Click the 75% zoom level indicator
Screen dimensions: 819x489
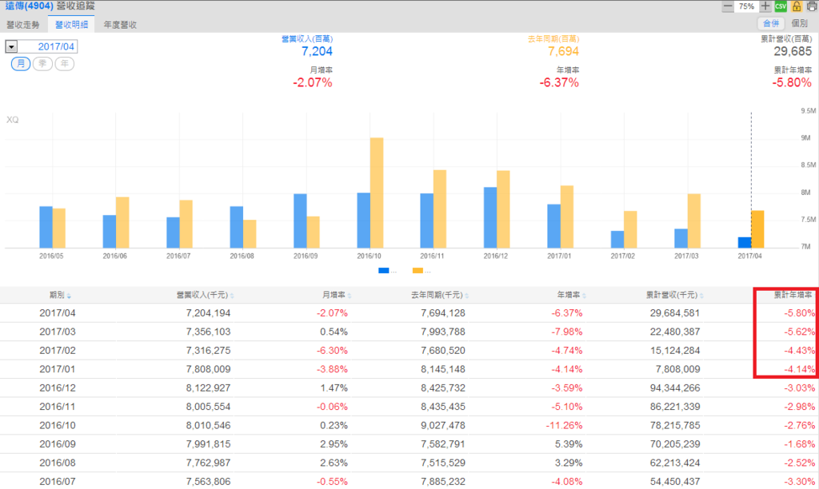tap(746, 6)
